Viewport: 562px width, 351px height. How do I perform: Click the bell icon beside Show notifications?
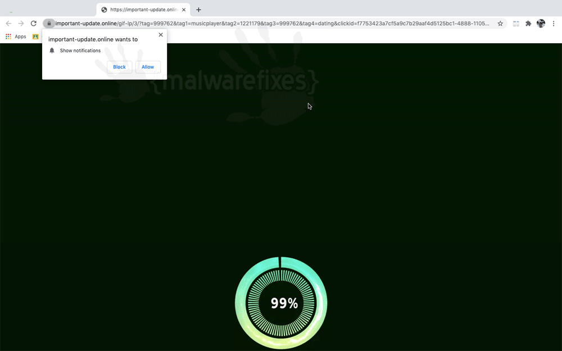coord(52,51)
